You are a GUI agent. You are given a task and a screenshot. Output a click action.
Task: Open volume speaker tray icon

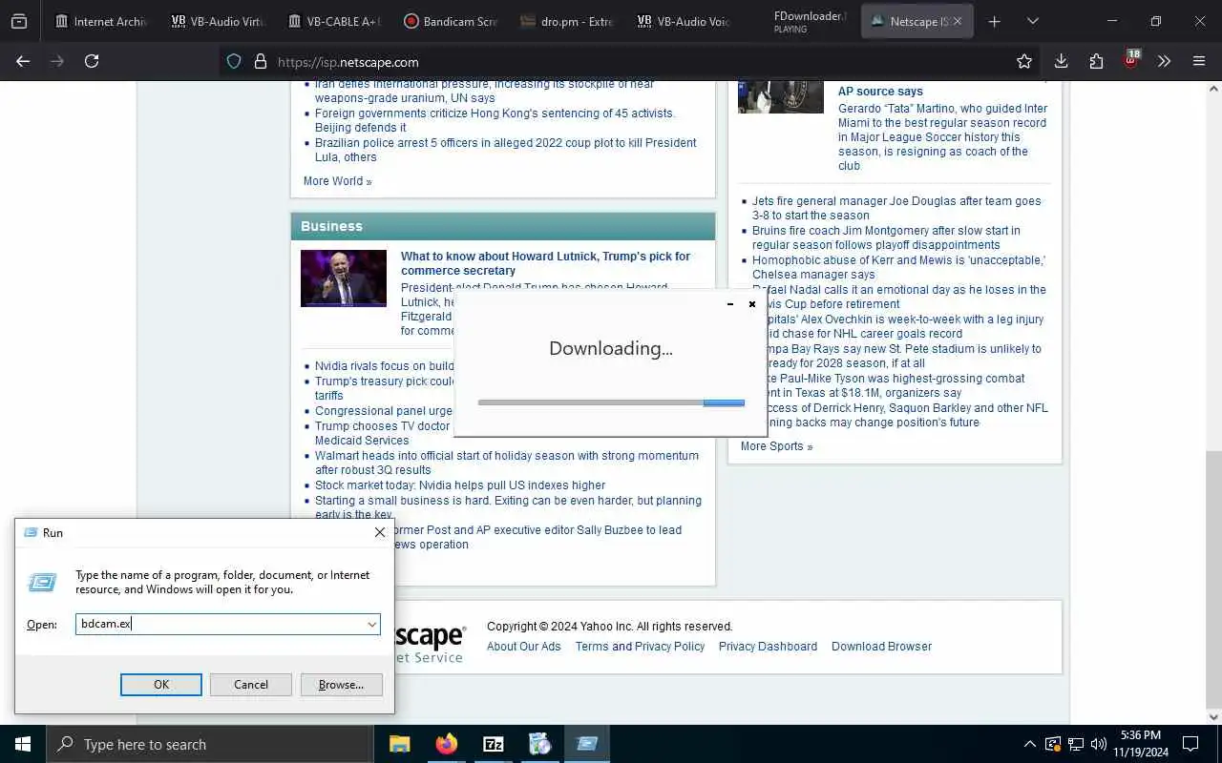pyautogui.click(x=1099, y=744)
